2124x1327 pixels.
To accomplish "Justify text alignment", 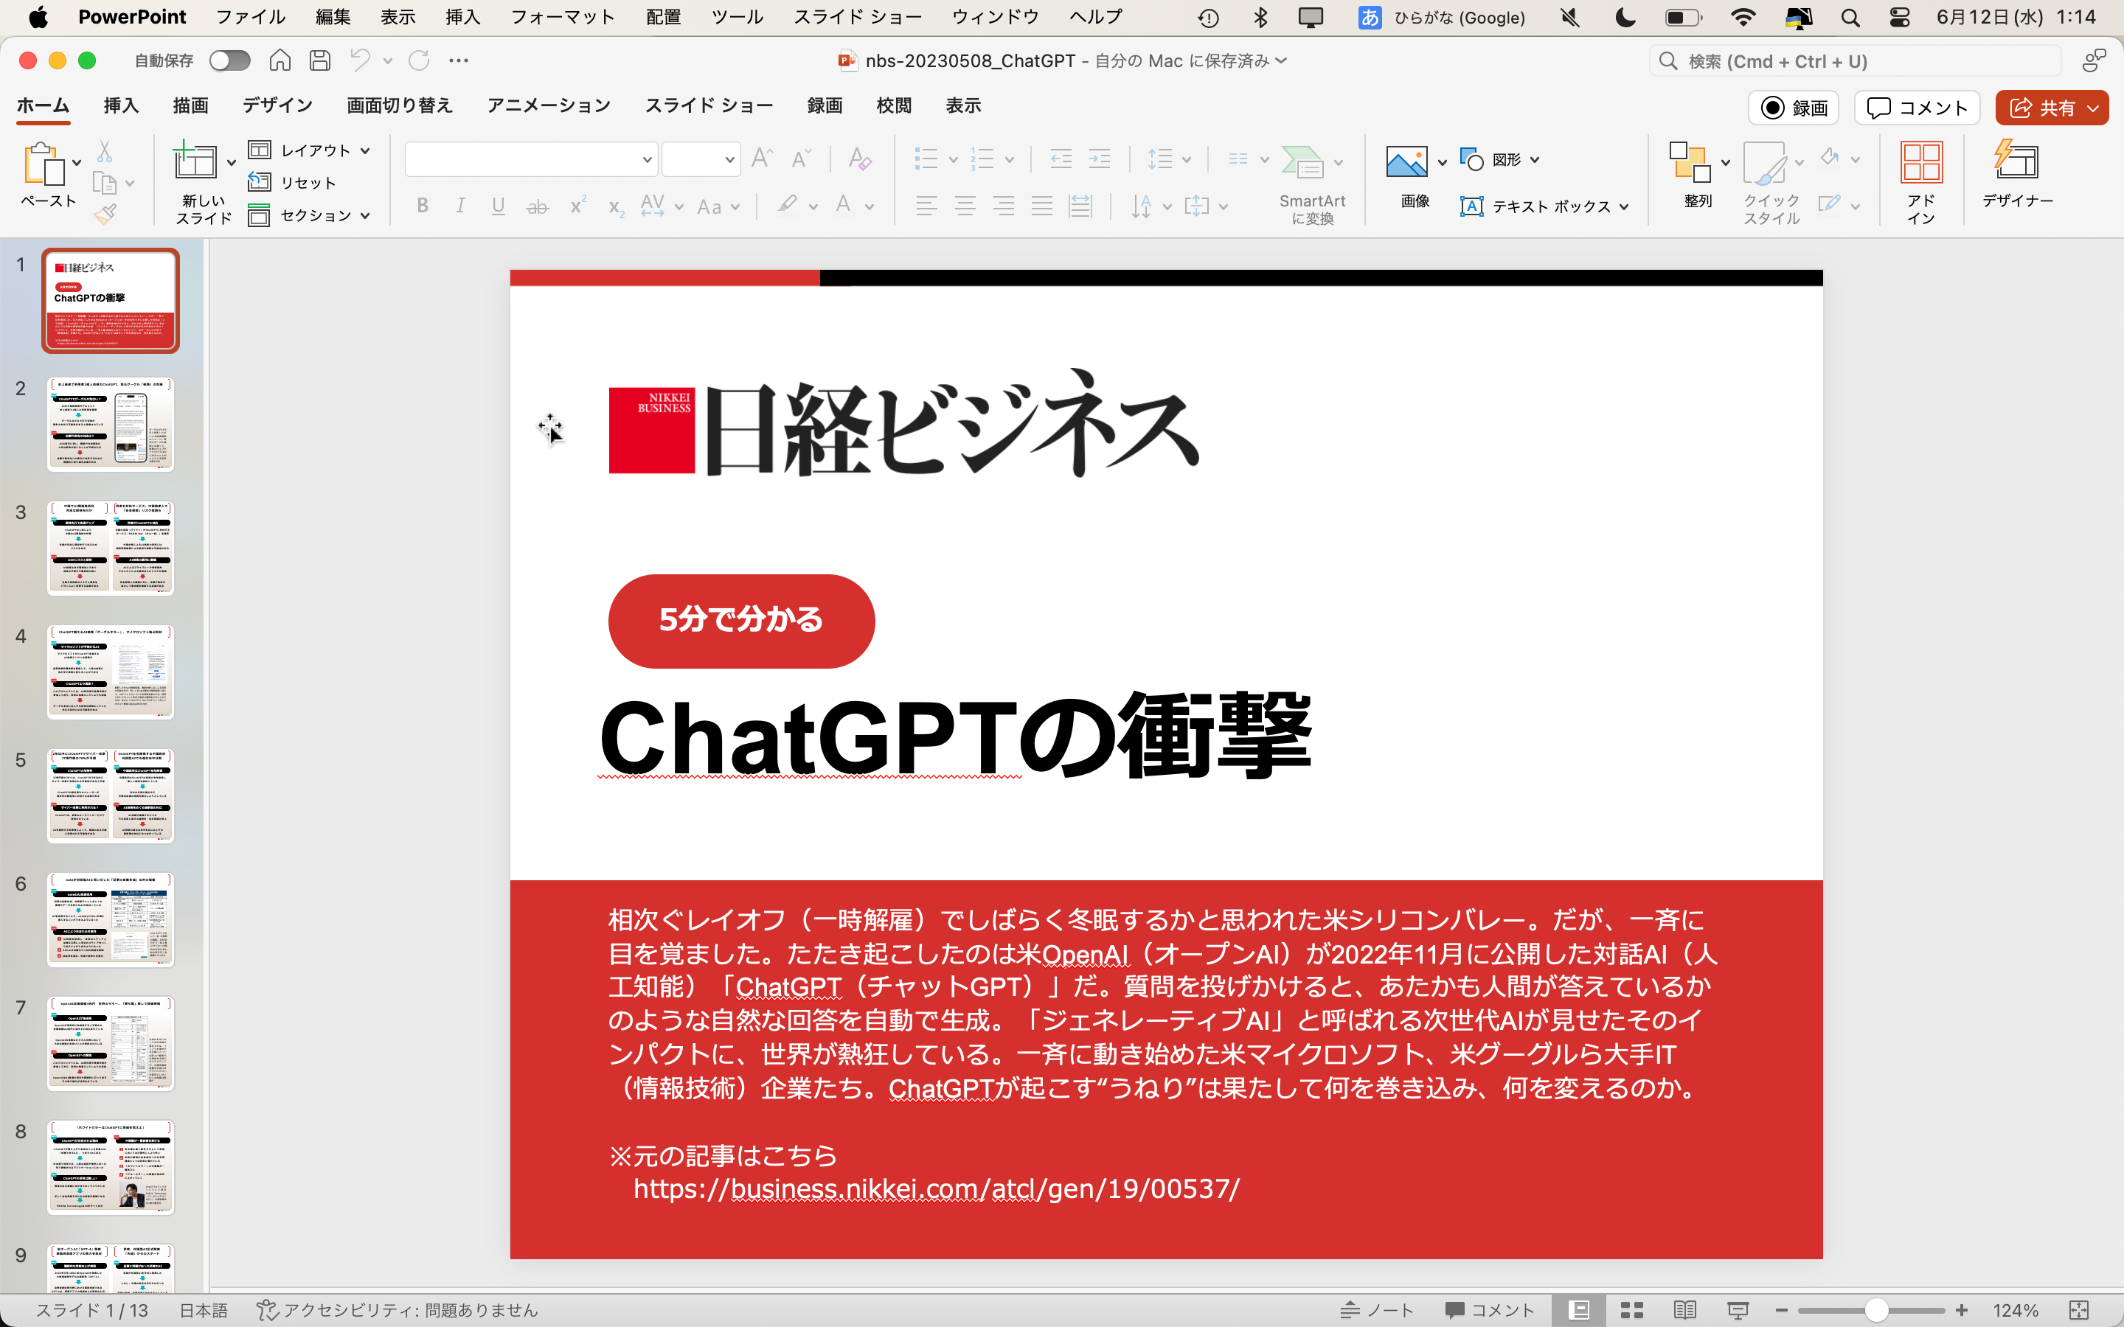I will pyautogui.click(x=1042, y=206).
